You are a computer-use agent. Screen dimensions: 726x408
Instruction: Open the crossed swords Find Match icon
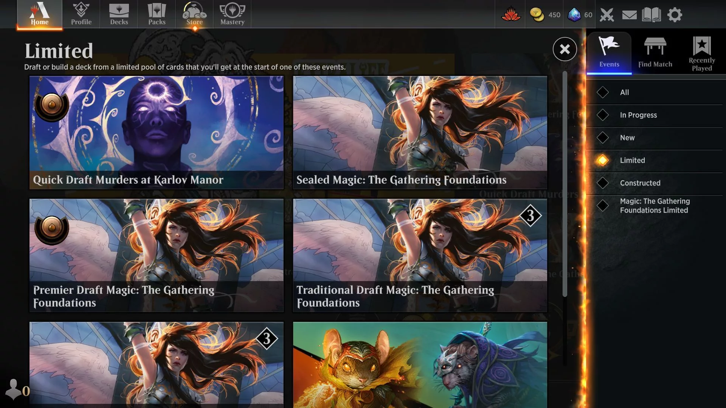pos(607,14)
